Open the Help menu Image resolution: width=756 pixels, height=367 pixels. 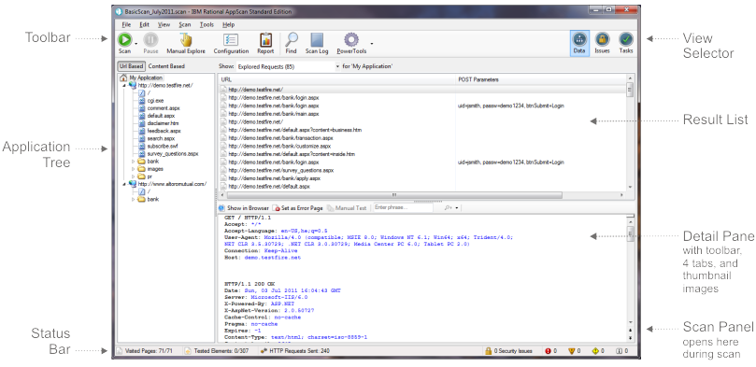point(229,24)
